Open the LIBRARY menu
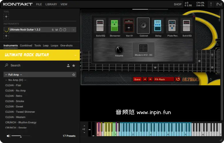 51,4
